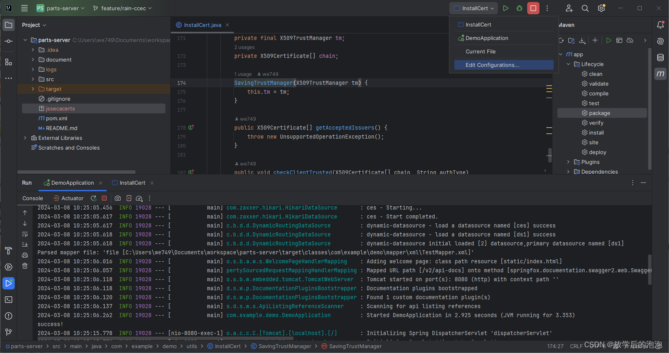Open the spiral AI Assistant tool window

click(x=660, y=41)
